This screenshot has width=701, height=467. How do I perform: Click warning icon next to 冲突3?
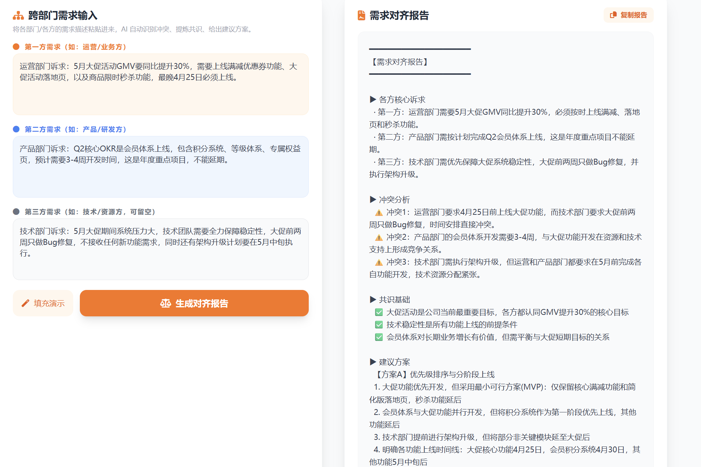pos(379,262)
